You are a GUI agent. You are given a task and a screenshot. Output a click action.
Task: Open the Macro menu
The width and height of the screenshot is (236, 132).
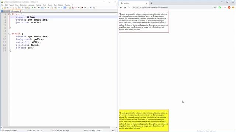click(x=50, y=5)
